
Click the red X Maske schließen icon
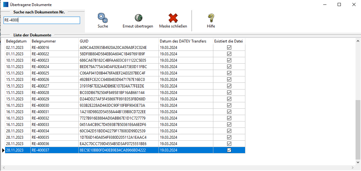coord(173,18)
